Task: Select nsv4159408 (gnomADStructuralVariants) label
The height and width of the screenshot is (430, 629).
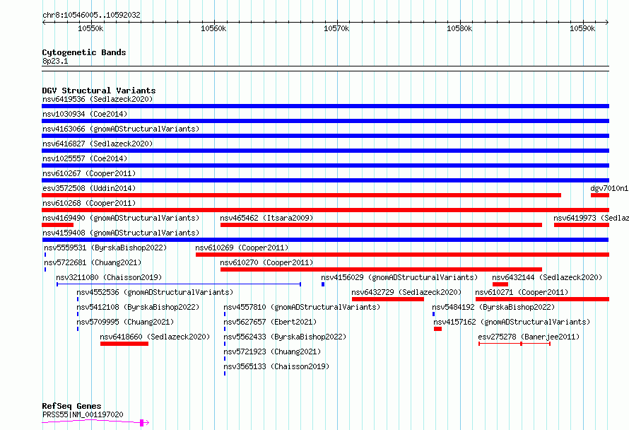Action: coord(121,233)
